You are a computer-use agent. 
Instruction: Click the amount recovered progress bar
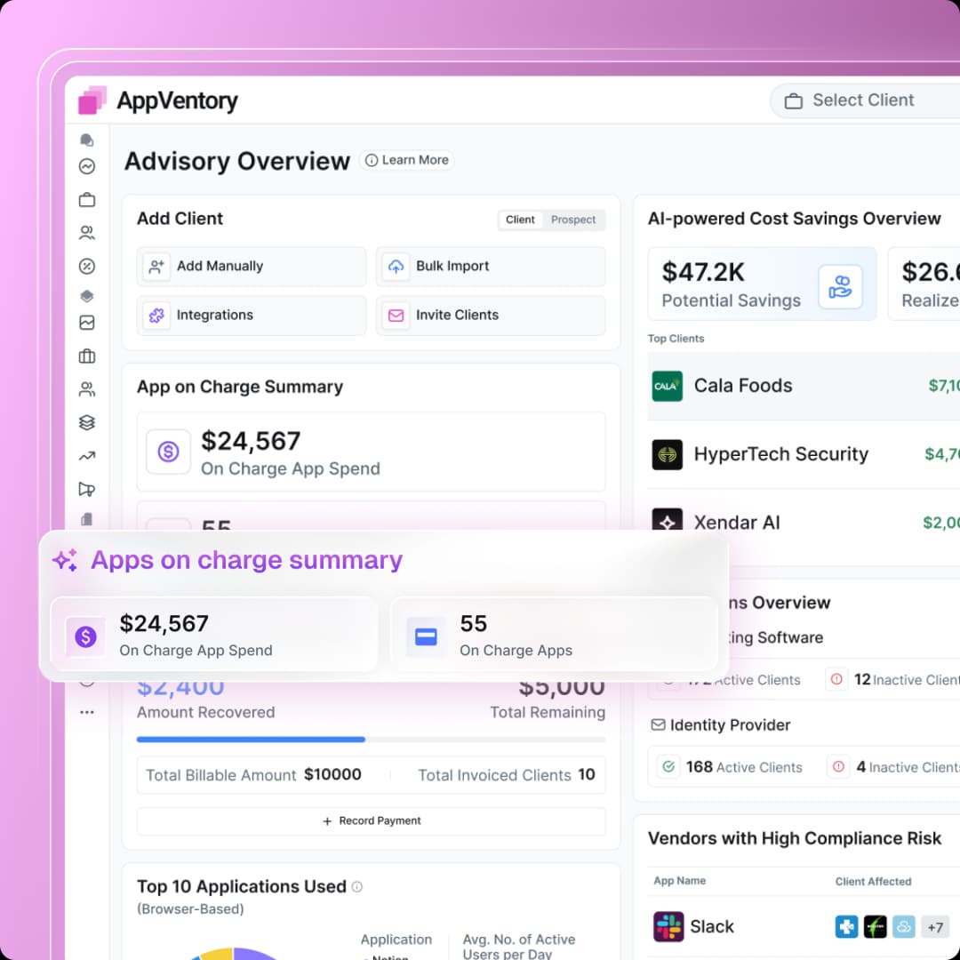(x=371, y=740)
